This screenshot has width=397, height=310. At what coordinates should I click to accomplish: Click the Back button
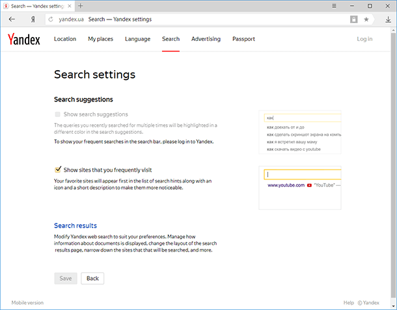(92, 278)
